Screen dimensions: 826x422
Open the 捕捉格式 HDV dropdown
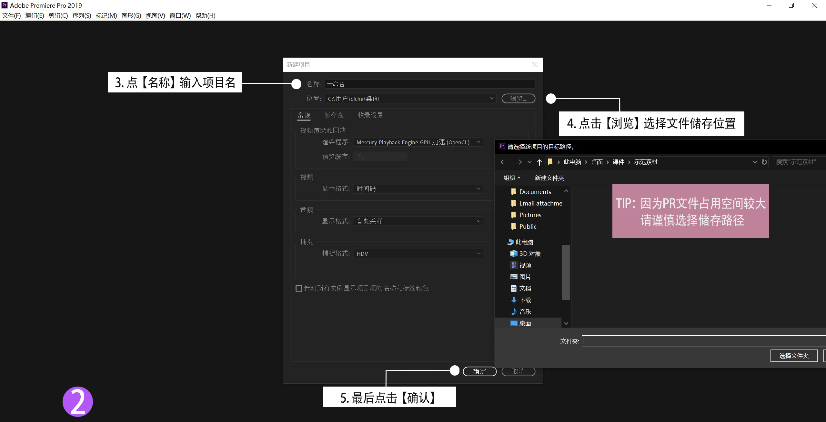coord(418,254)
